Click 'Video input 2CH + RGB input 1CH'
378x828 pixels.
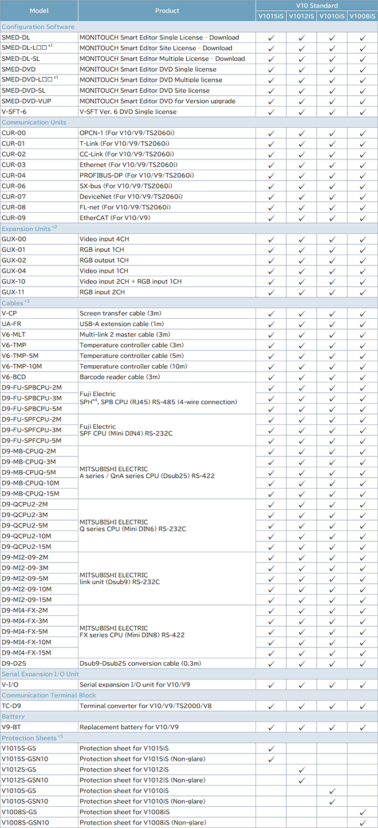tap(131, 282)
